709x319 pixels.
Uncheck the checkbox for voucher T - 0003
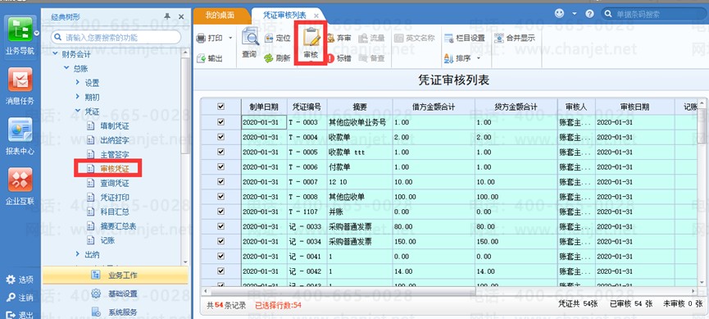pyautogui.click(x=220, y=121)
